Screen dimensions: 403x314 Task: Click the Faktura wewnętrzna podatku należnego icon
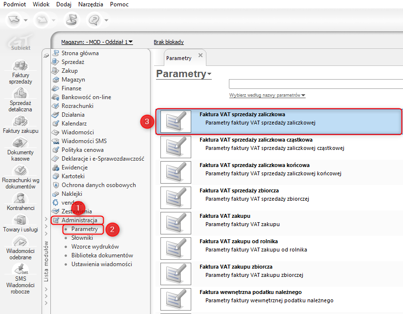point(176,299)
